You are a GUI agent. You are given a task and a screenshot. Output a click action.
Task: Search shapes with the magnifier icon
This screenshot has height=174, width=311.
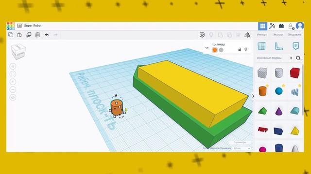pos(298,58)
